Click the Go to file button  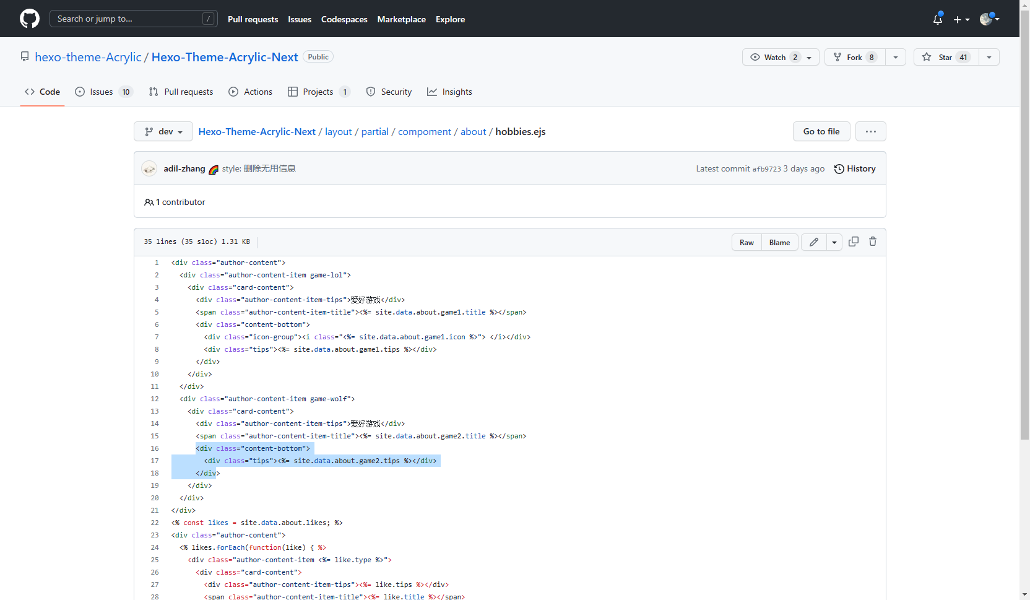pyautogui.click(x=821, y=131)
